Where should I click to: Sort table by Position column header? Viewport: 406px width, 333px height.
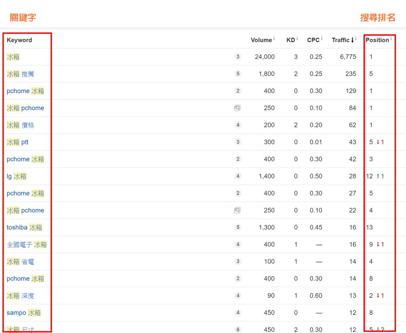(377, 40)
